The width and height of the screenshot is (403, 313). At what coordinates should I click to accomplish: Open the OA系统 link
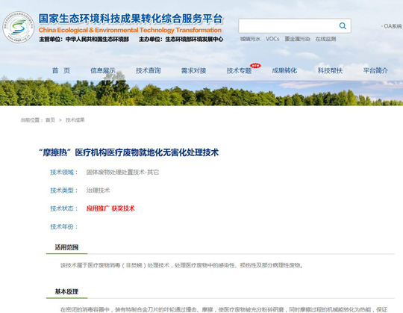click(x=393, y=26)
